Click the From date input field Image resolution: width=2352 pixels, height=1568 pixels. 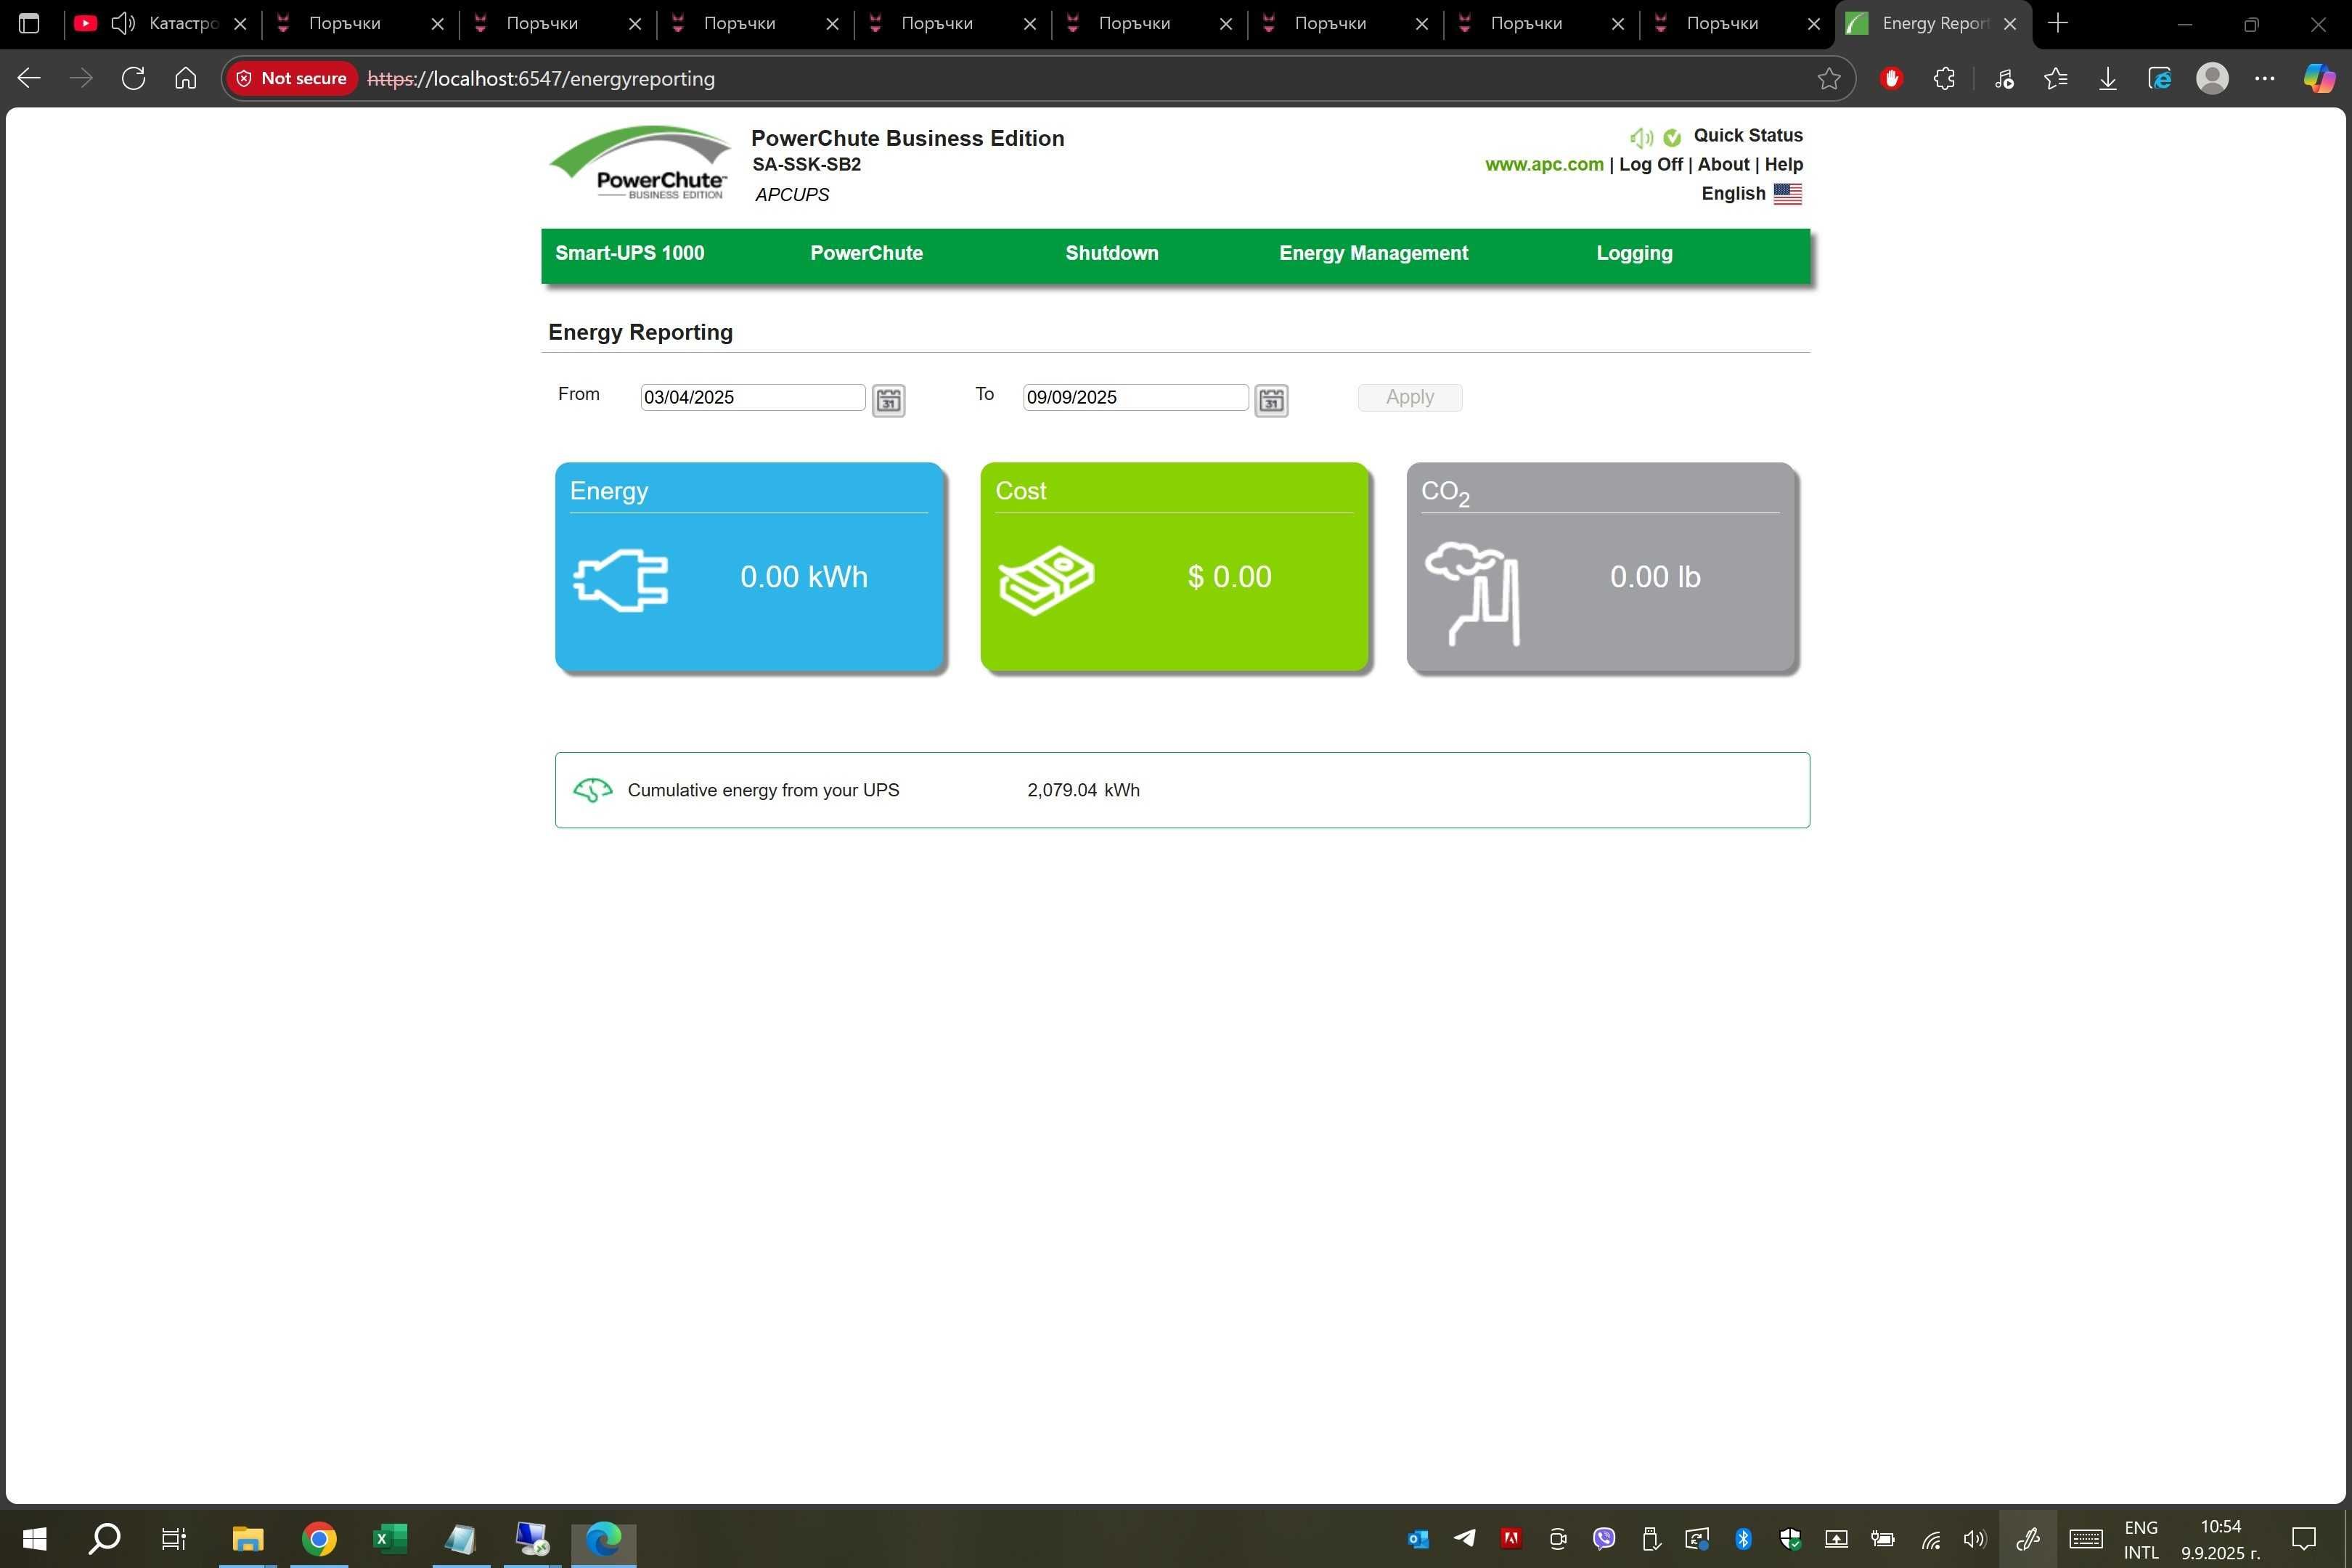[x=753, y=397]
